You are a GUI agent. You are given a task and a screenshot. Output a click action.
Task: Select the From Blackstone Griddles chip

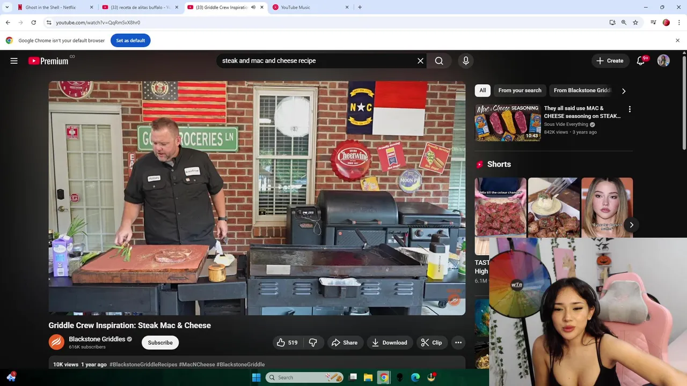(582, 91)
